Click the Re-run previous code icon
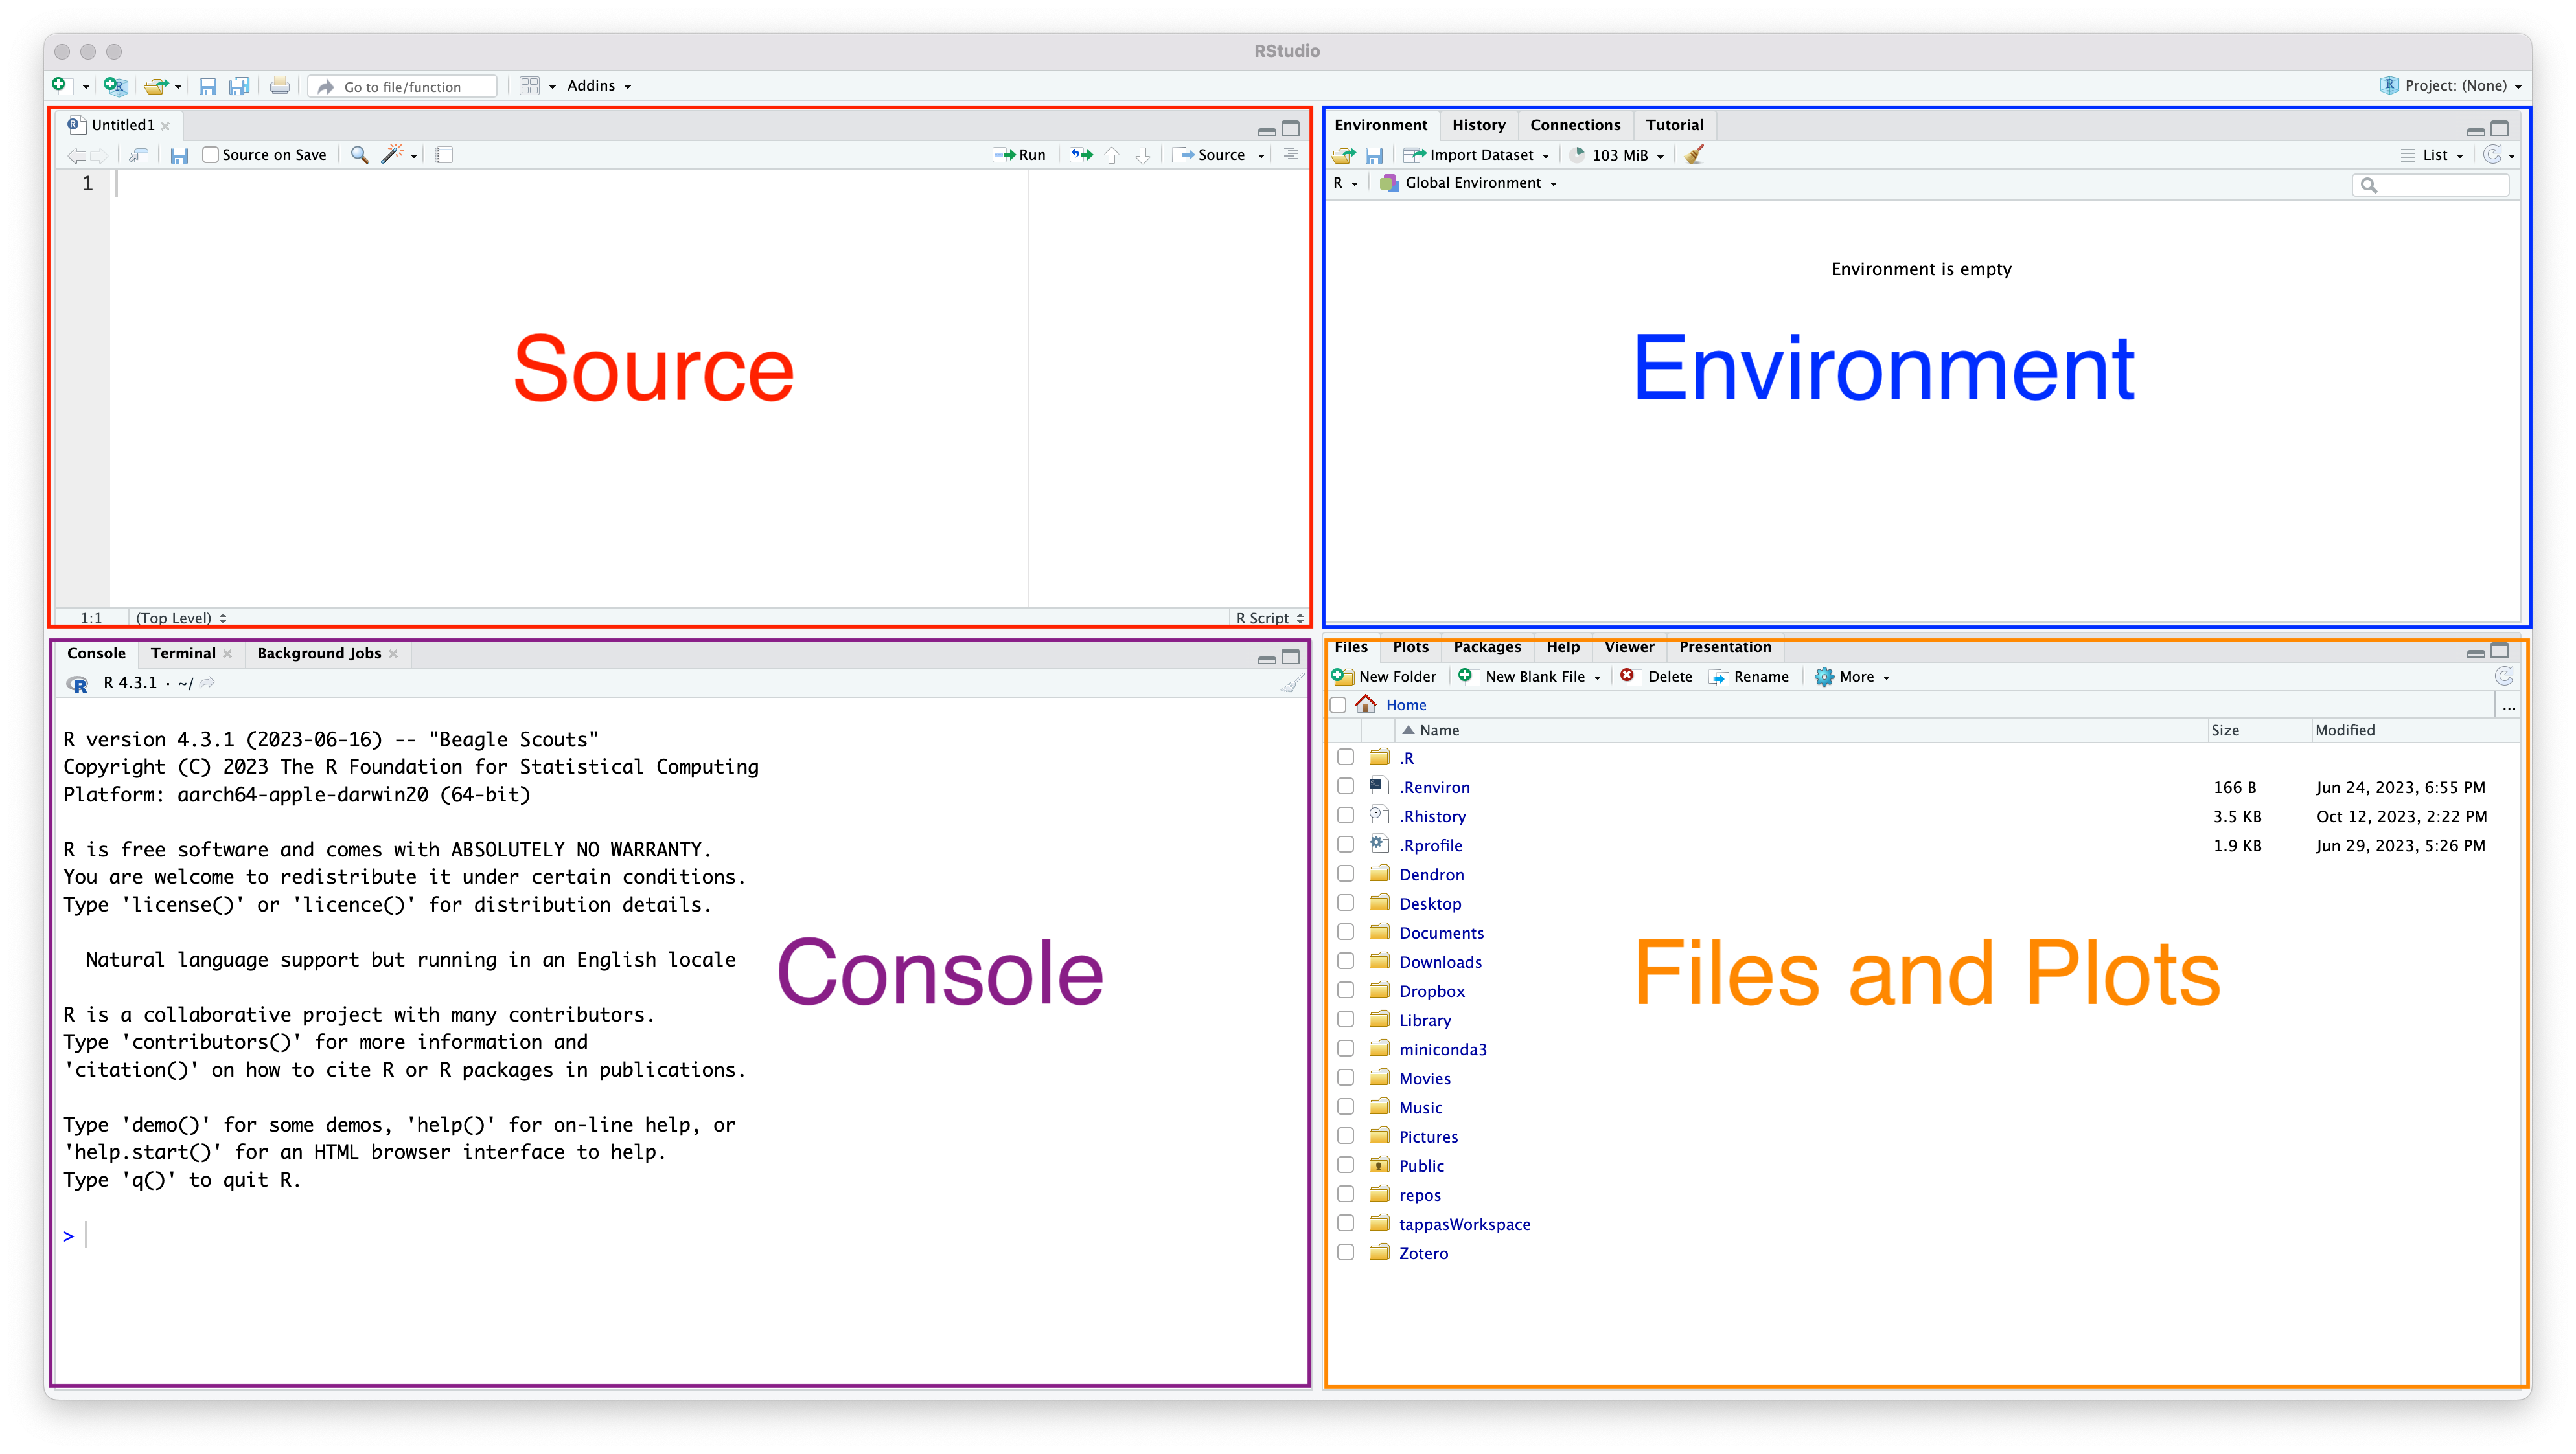 (1081, 155)
